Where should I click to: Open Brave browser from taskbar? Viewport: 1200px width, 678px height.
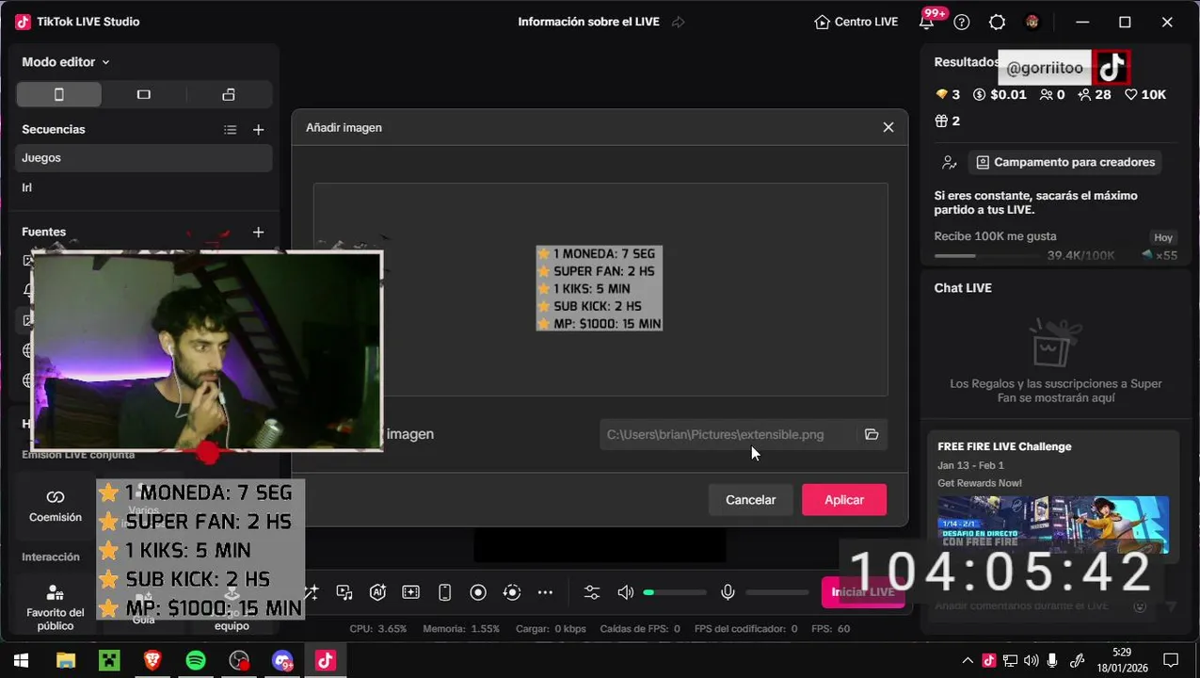(152, 660)
